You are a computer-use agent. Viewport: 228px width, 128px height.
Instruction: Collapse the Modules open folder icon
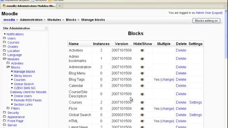point(5,59)
